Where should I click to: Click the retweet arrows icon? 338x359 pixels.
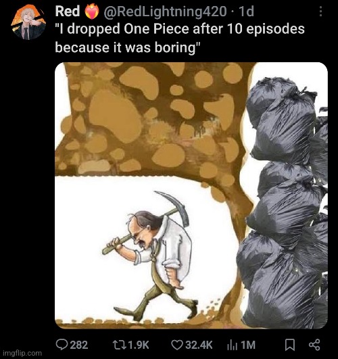point(119,345)
